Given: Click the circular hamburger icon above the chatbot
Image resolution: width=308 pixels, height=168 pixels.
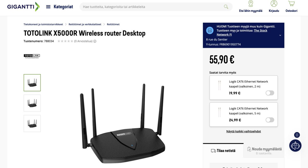Looking at the screenshot, I should coord(296,135).
